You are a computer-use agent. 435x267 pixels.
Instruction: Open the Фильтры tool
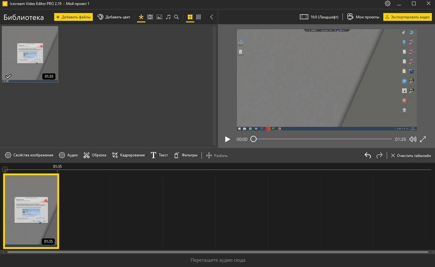click(x=186, y=155)
